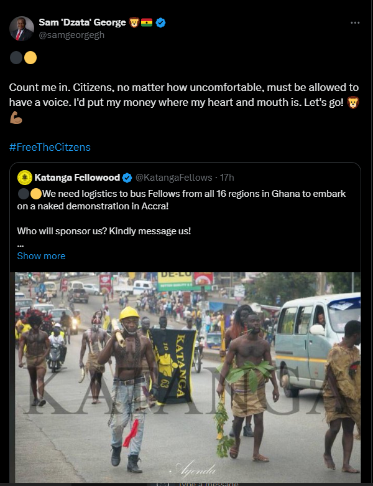373x486 pixels.
Task: Click the flexed bicep emoji in tweet
Action: coord(15,118)
